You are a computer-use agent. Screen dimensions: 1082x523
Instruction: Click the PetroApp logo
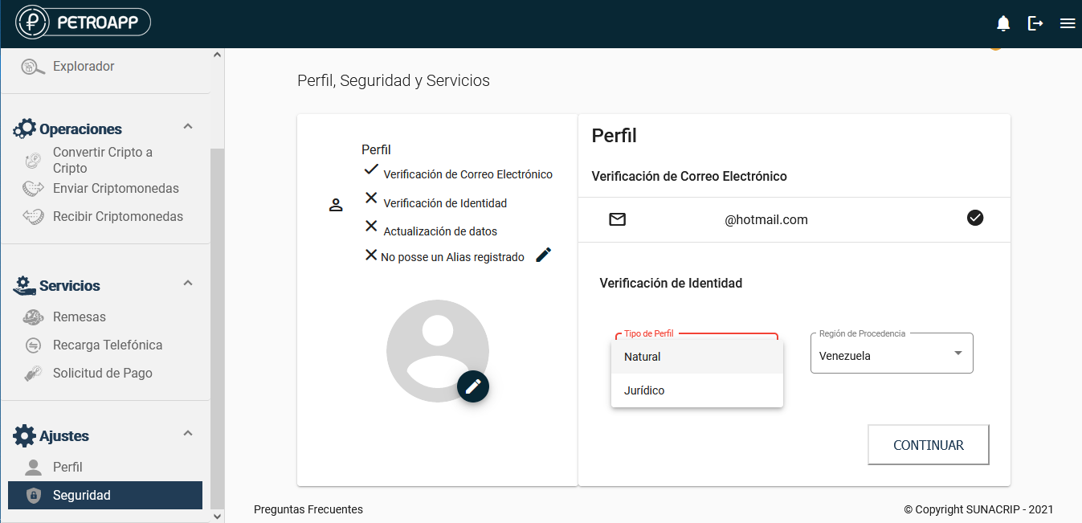point(84,22)
